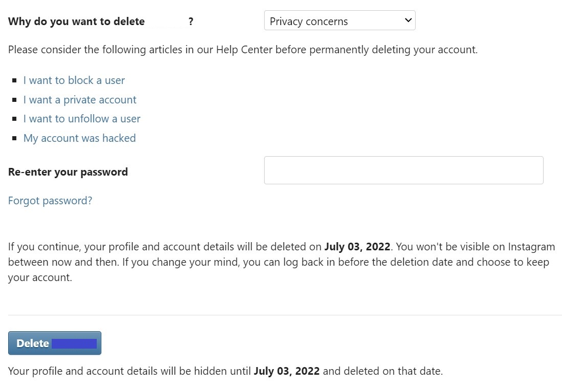562x386 pixels.
Task: Click the 'Forgot password?' link
Action: (50, 201)
